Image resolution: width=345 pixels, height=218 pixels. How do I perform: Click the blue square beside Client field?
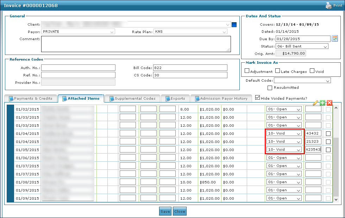234,25
